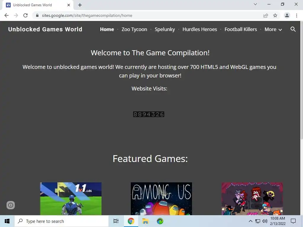Expand the More navigation dropdown

point(273,29)
